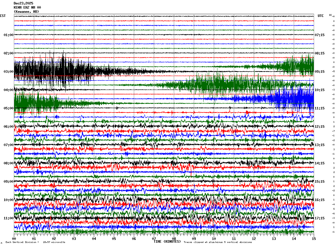
Task: Click the 05:00 CST time label
Action: [x=8, y=108]
